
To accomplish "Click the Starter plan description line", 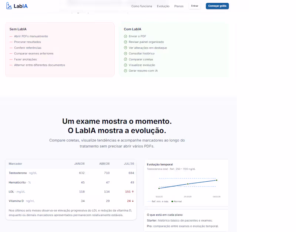I will click(x=179, y=221).
